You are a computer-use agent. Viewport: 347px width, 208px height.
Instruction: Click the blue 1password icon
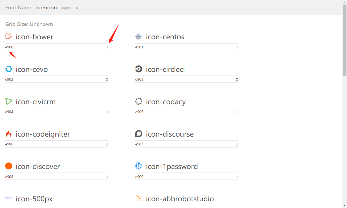point(139,166)
